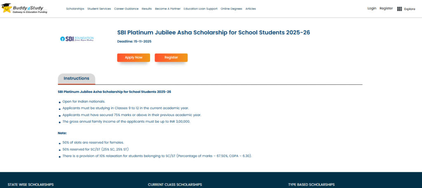Viewport: 422px width, 188px height.
Task: Click the Login link in header
Action: click(372, 8)
